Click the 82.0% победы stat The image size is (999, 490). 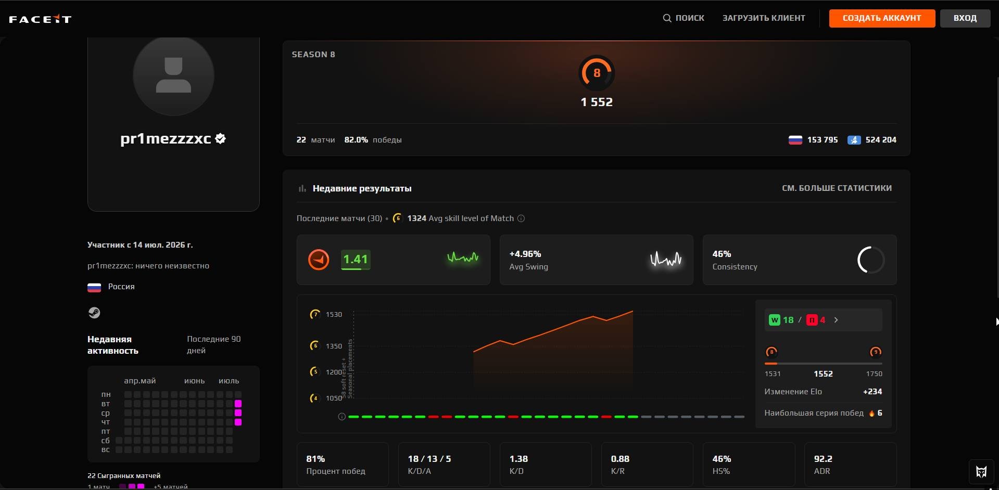pyautogui.click(x=373, y=140)
